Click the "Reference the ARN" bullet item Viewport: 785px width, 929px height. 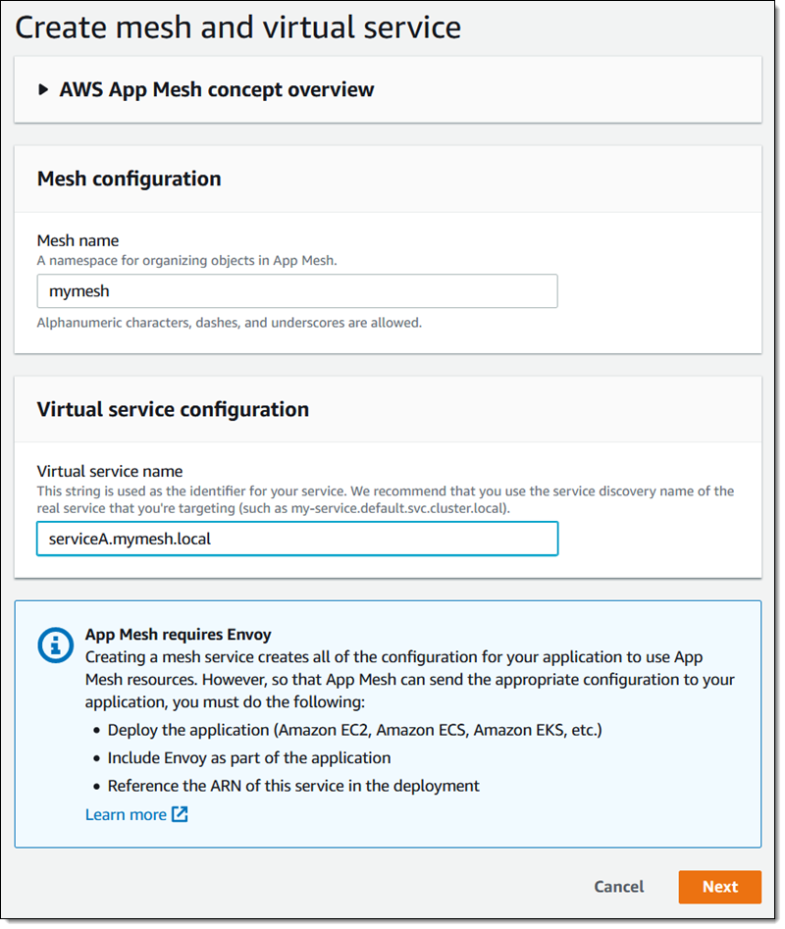293,785
